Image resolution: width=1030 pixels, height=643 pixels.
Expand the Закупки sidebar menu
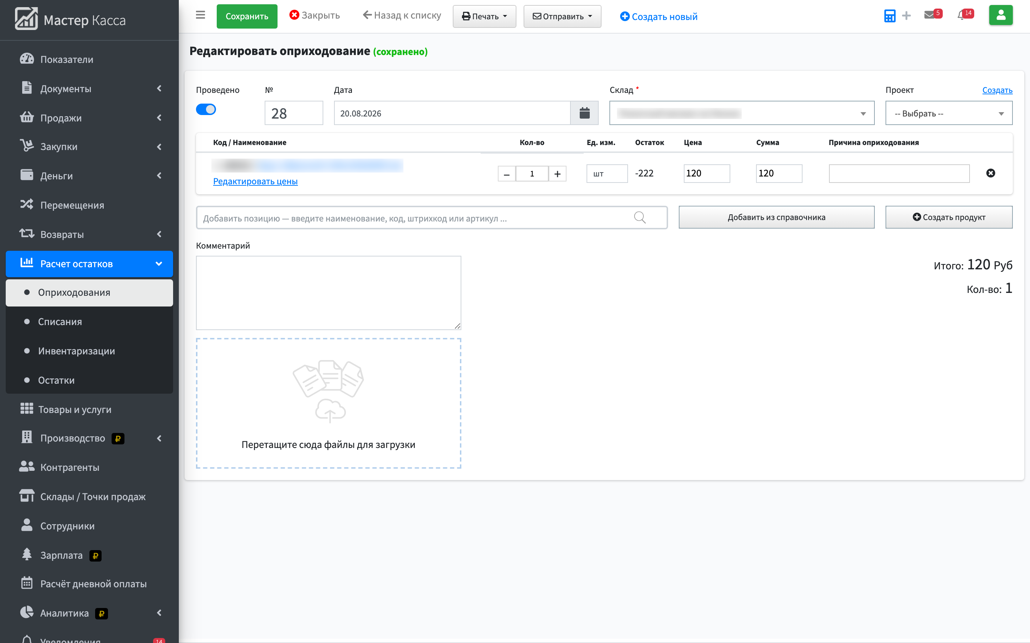tap(89, 147)
